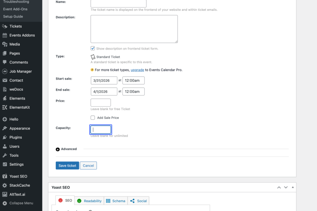Click the Elements sidebar icon

coord(5,98)
